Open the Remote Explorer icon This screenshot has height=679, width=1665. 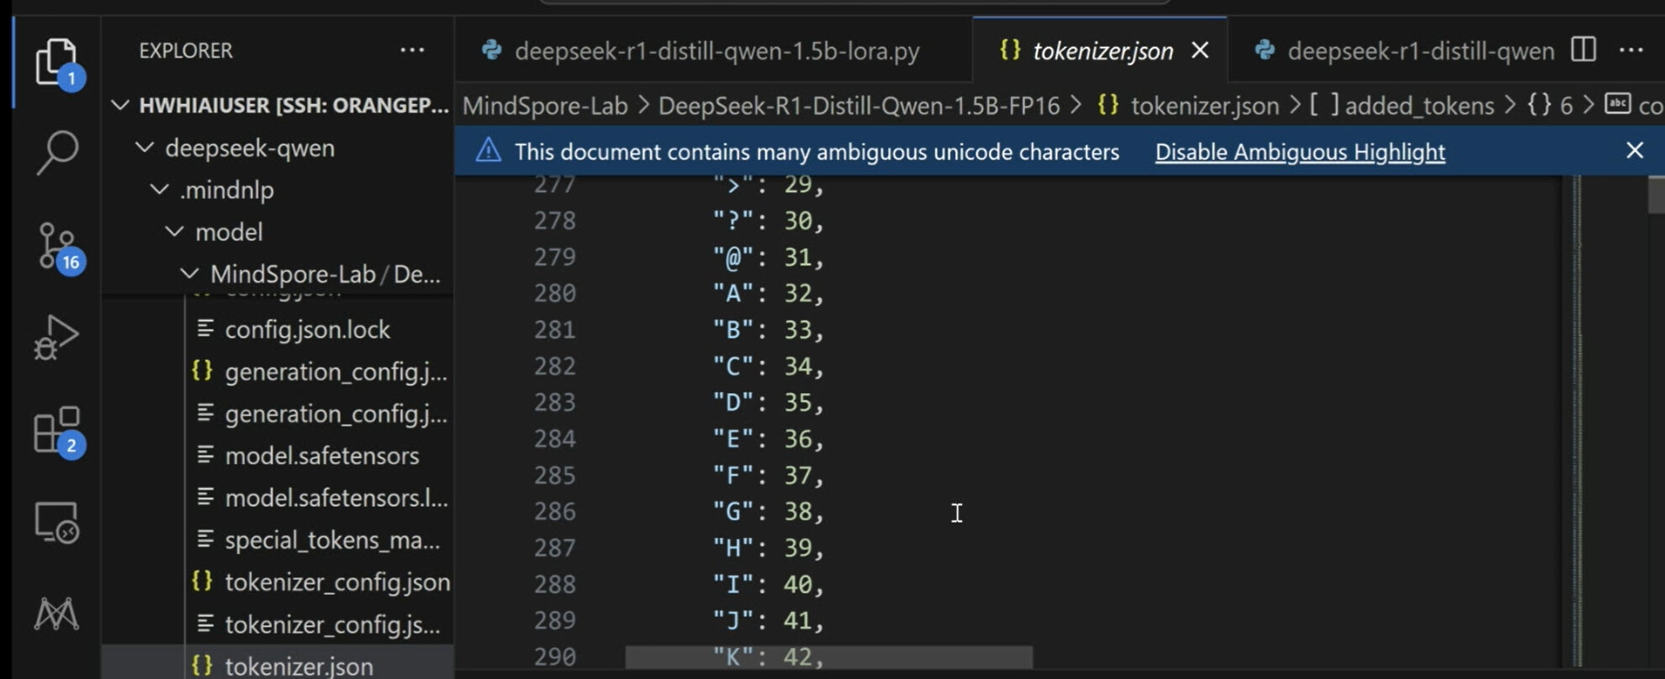coord(56,522)
